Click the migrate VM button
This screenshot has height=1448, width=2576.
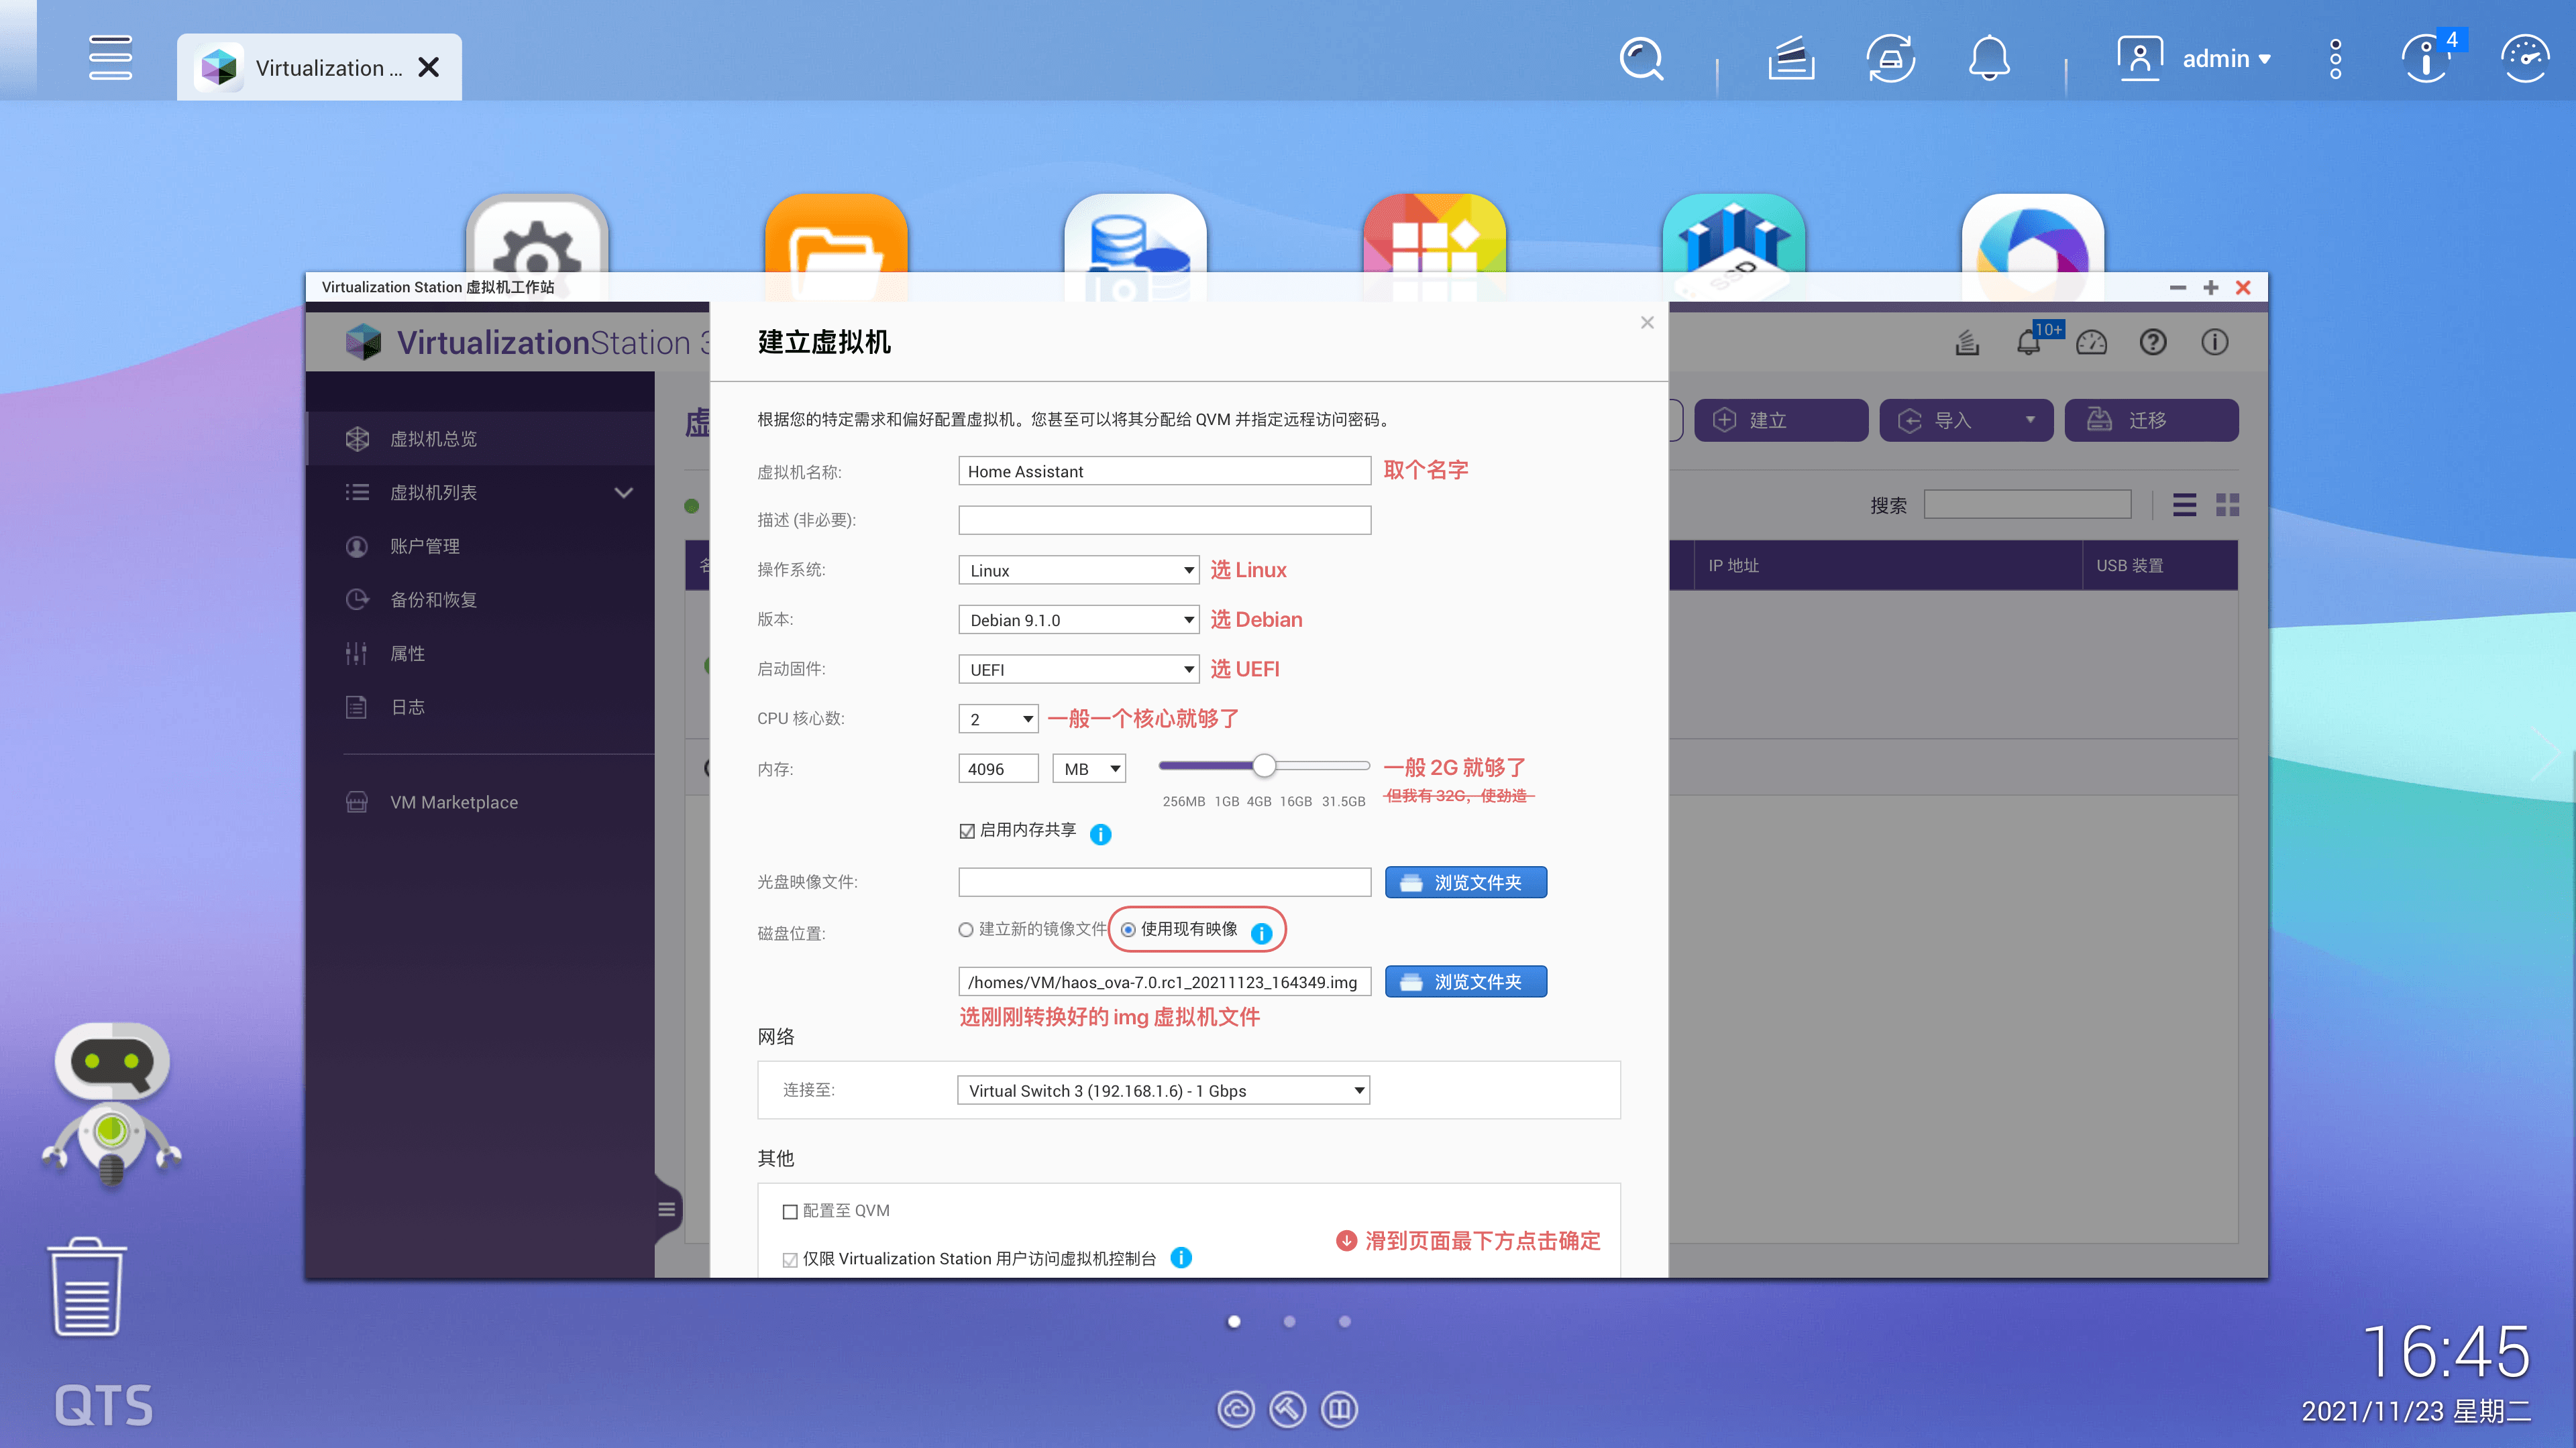coord(2151,420)
